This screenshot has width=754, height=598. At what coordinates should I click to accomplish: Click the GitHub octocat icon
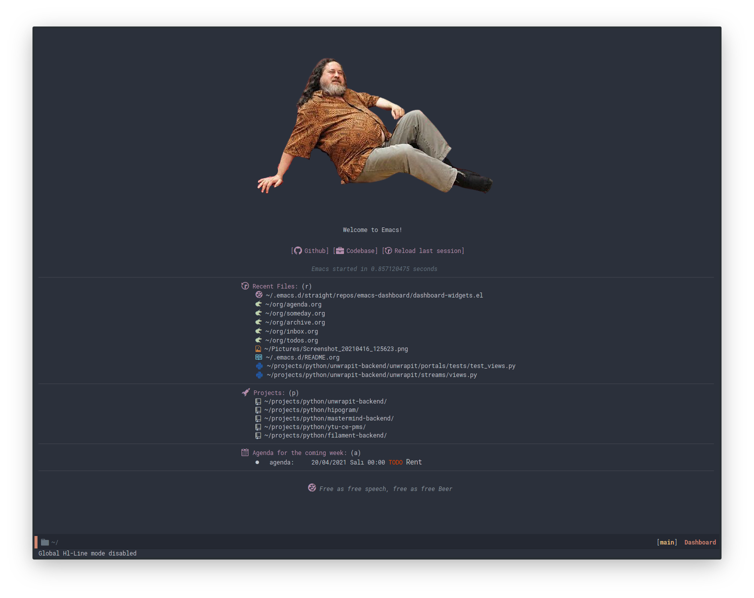[298, 250]
